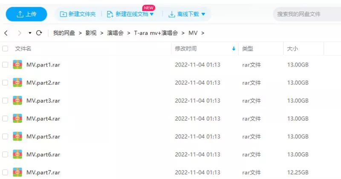Click the back navigation arrow
341x179 pixels.
[x=6, y=33]
